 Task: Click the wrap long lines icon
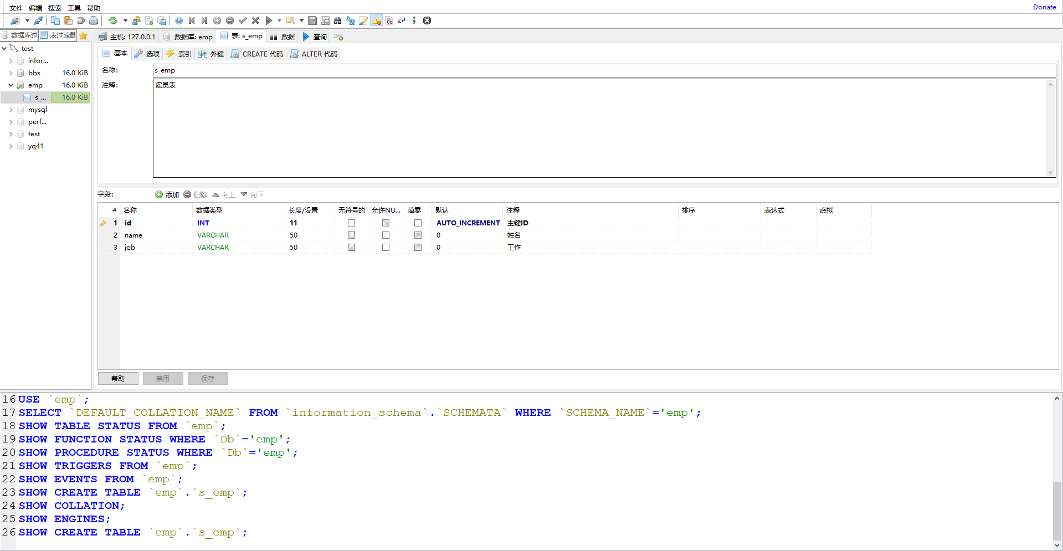[402, 20]
